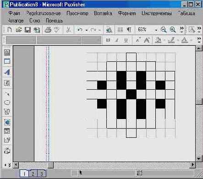Go to page 2 in page navigator
The height and width of the screenshot is (179, 203).
(x=33, y=174)
